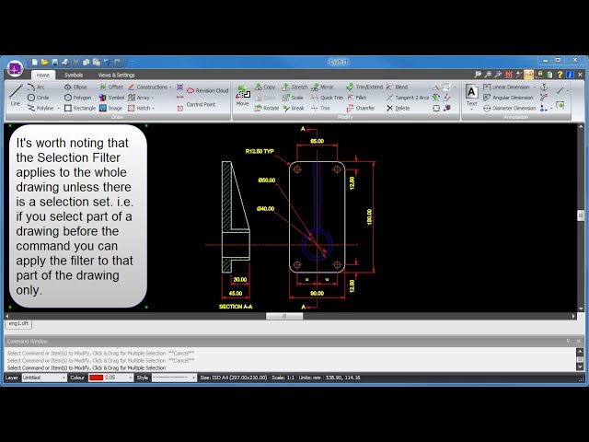The image size is (589, 442).
Task: Select the eng1.dft document tab
Action: point(18,323)
